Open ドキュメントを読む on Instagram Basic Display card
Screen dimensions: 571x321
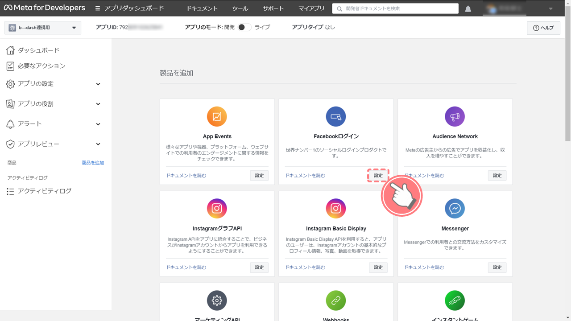pos(305,267)
